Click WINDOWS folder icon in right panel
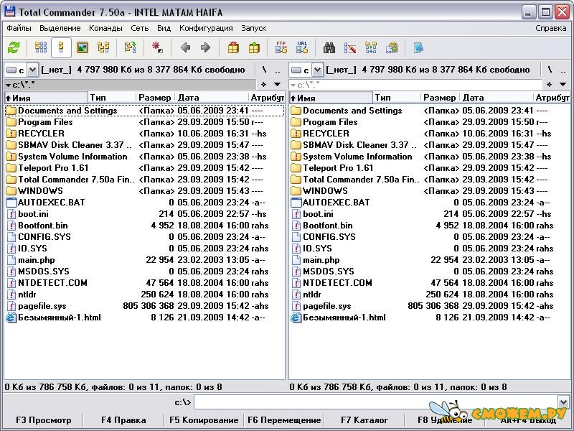This screenshot has height=431, width=574. 296,191
